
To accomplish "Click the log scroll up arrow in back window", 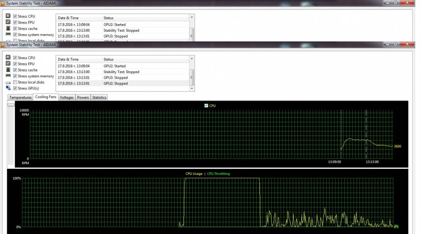I will tap(192, 17).
